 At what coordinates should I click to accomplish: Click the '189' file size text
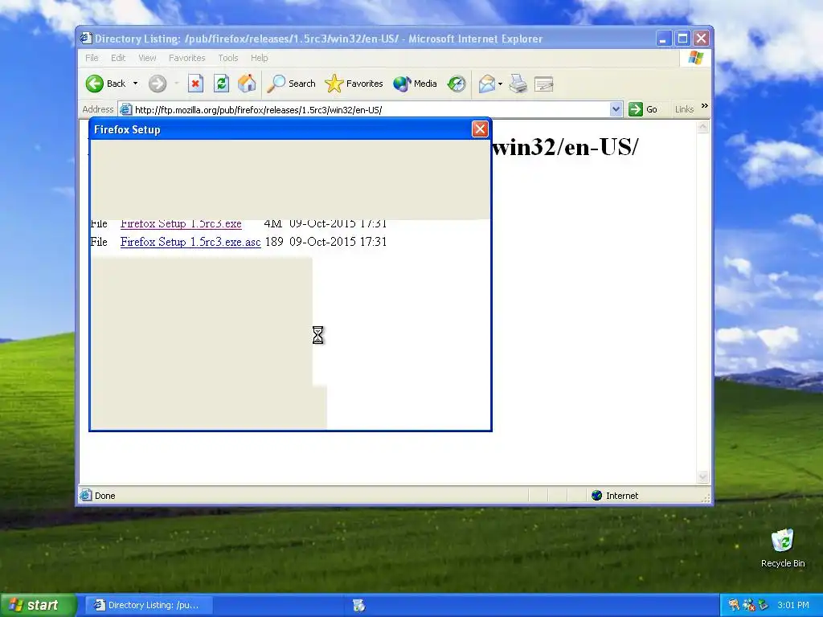pyautogui.click(x=274, y=242)
